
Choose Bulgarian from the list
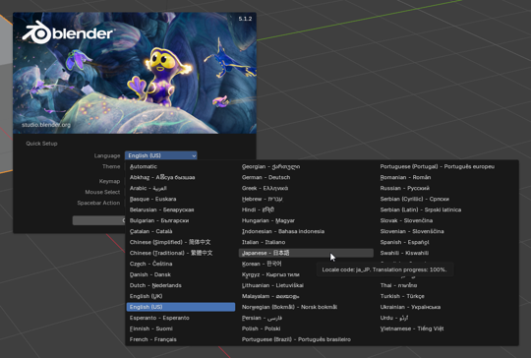point(181,220)
